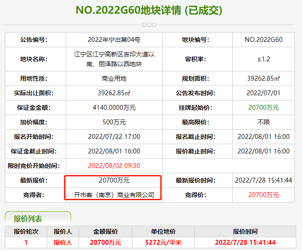Click the 2022/08/01 16:00 value beside 报名截止时间
The width and height of the screenshot is (302, 250).
264,137
